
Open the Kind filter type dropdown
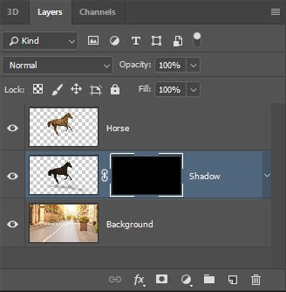tap(40, 41)
